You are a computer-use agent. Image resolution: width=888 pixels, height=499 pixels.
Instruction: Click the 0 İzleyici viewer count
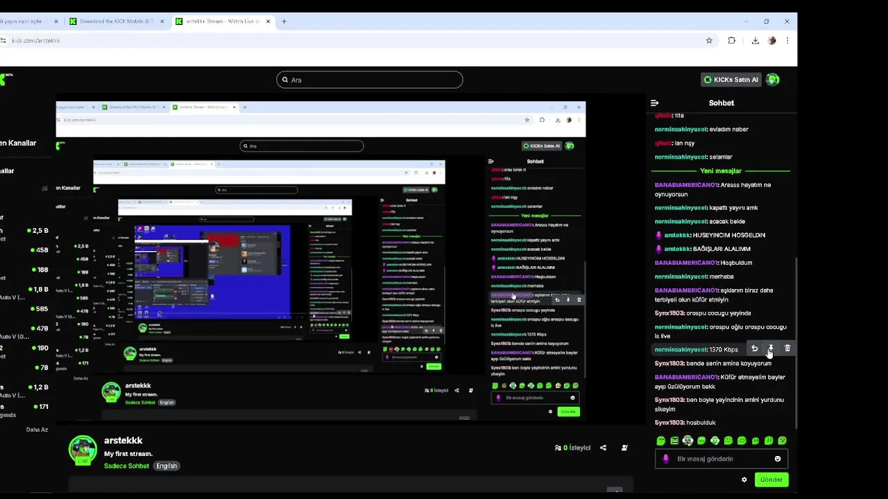[572, 448]
